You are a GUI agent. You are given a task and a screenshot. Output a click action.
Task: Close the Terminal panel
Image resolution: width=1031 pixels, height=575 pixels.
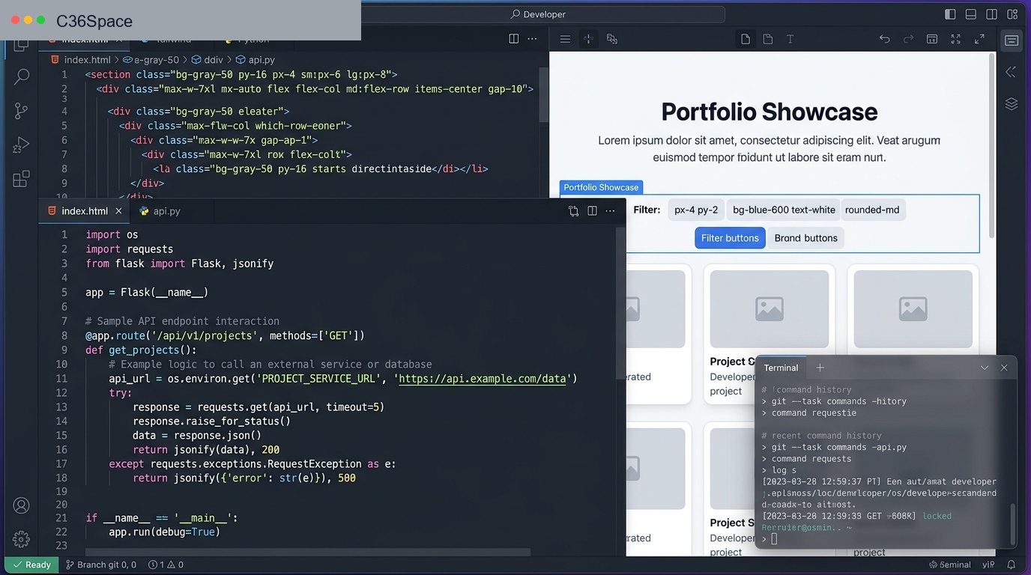coord(1004,368)
